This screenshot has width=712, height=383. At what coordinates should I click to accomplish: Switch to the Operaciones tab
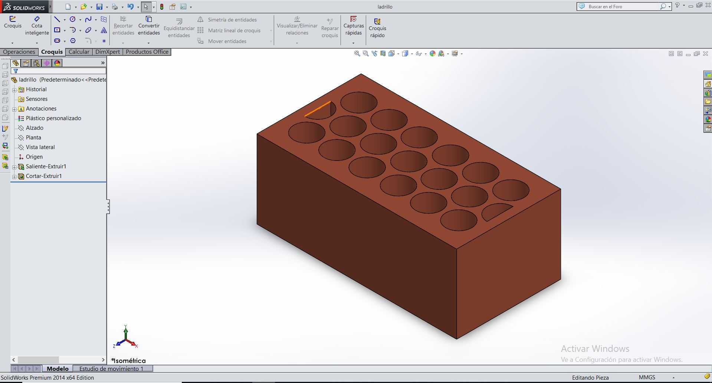(x=19, y=52)
